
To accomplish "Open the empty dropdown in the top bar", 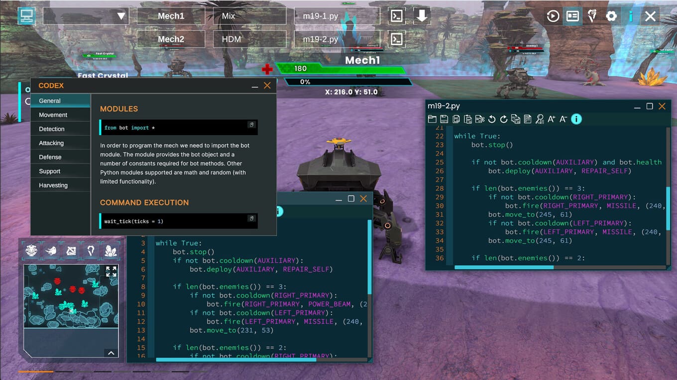I will 86,16.
